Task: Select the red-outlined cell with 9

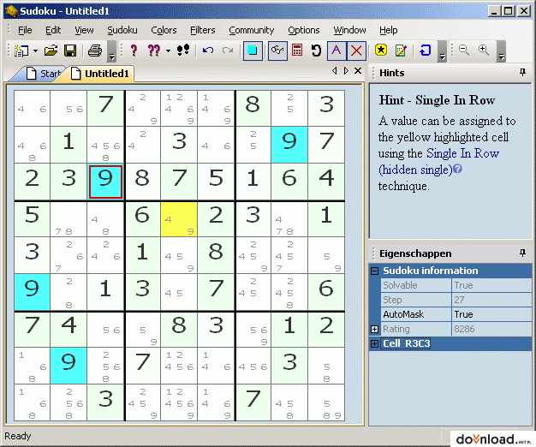Action: 105,182
